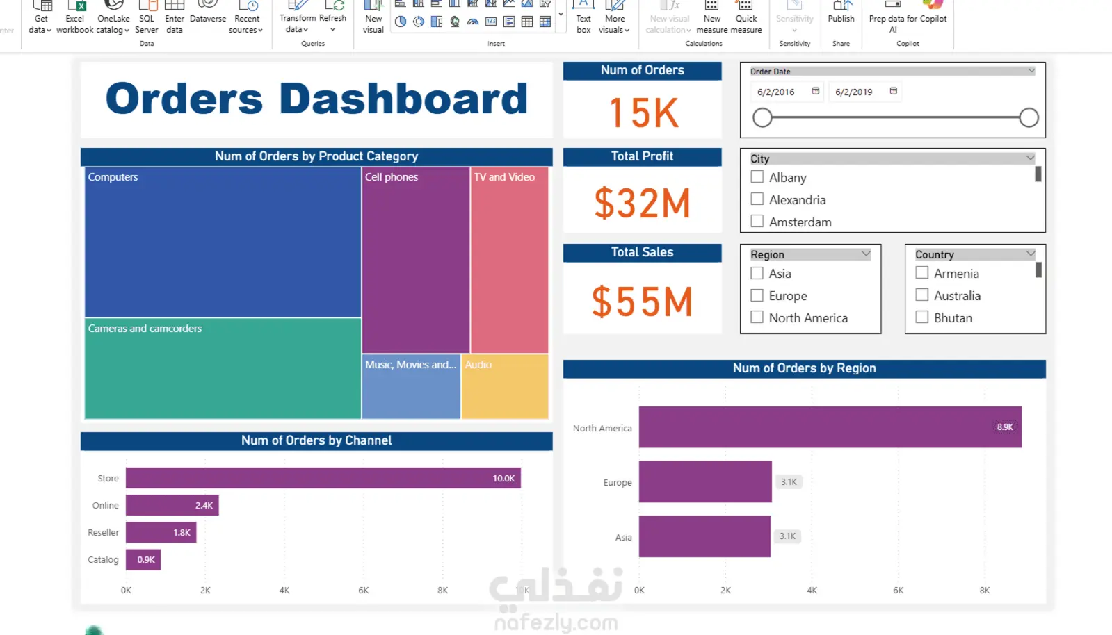Insert a donut chart visual
The width and height of the screenshot is (1112, 635).
(419, 22)
